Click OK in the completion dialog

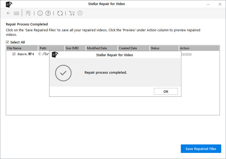[166, 91]
